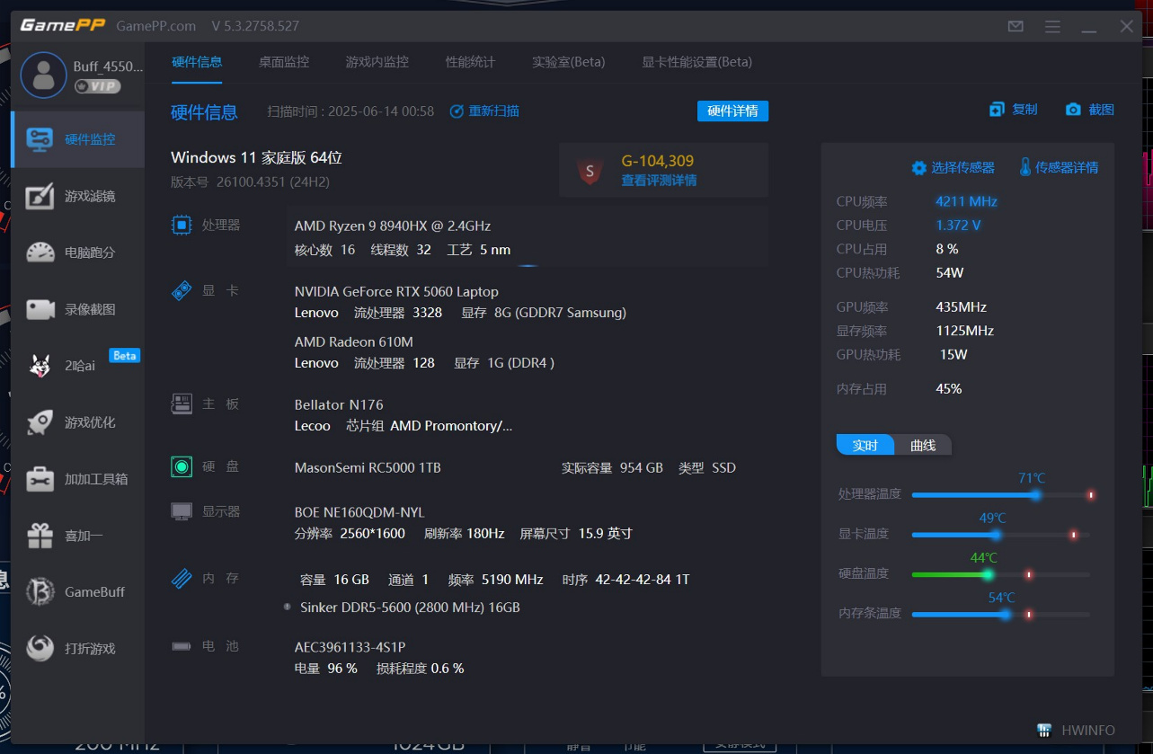Click the 硬盘 disk icon
Viewport: 1153px width, 754px height.
point(182,466)
